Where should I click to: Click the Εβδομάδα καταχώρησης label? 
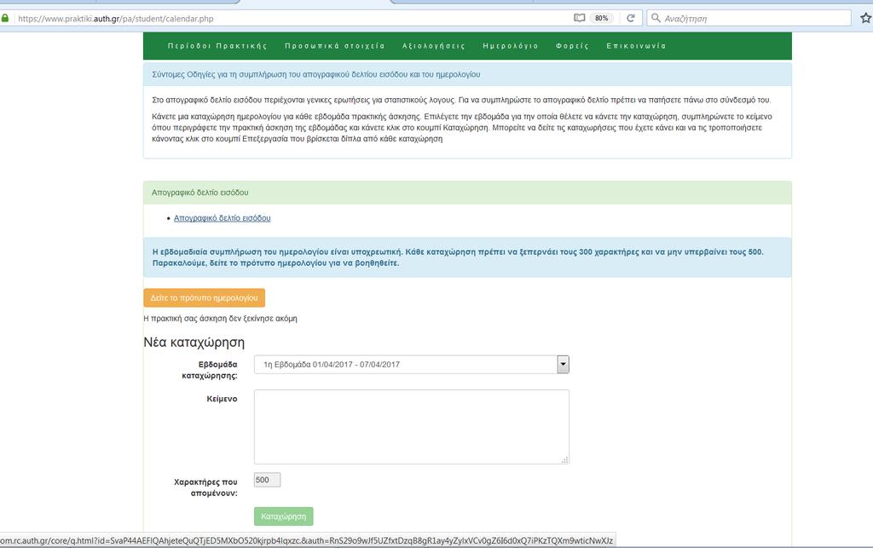coord(210,370)
